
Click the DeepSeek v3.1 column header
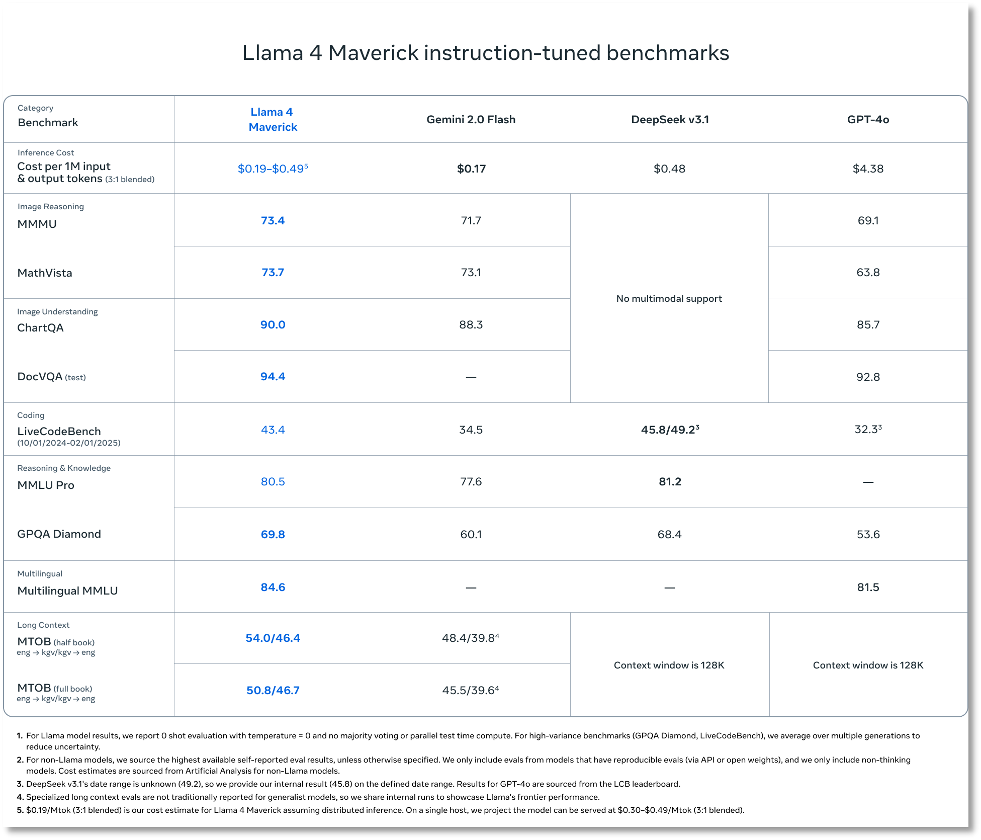(669, 120)
